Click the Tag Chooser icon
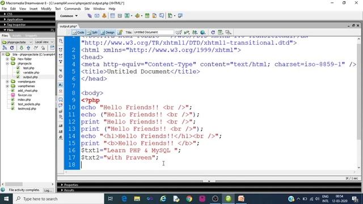Screen dimensions: 363x204 pos(180,16)
